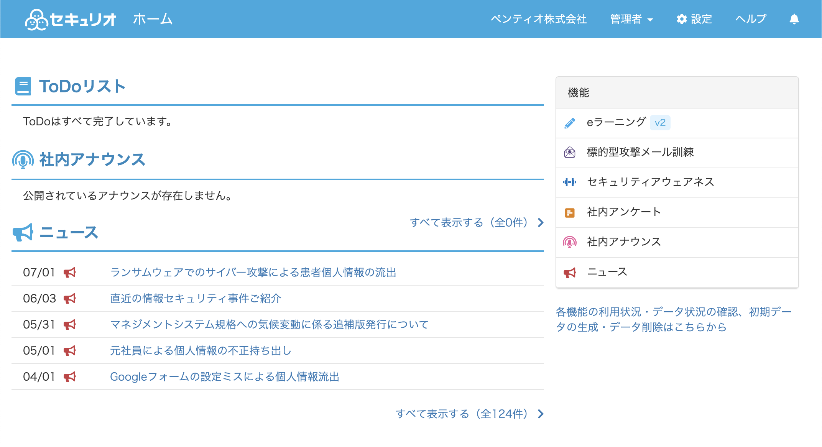Expand the 管理者 dropdown menu

point(631,19)
